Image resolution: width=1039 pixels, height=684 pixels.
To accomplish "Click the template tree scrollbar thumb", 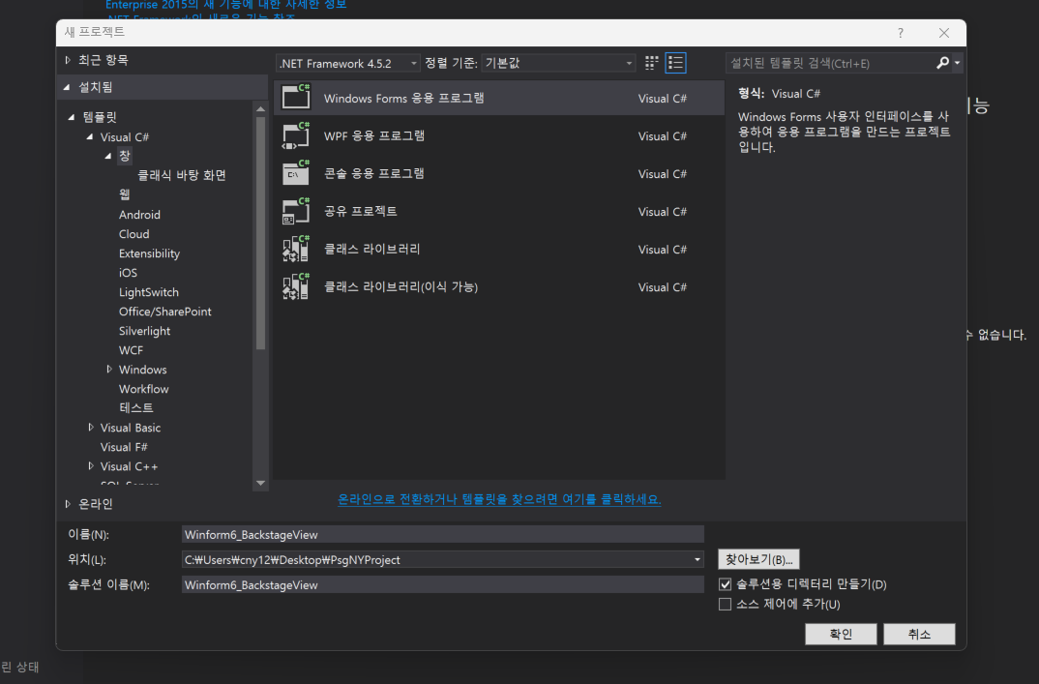I will click(260, 232).
